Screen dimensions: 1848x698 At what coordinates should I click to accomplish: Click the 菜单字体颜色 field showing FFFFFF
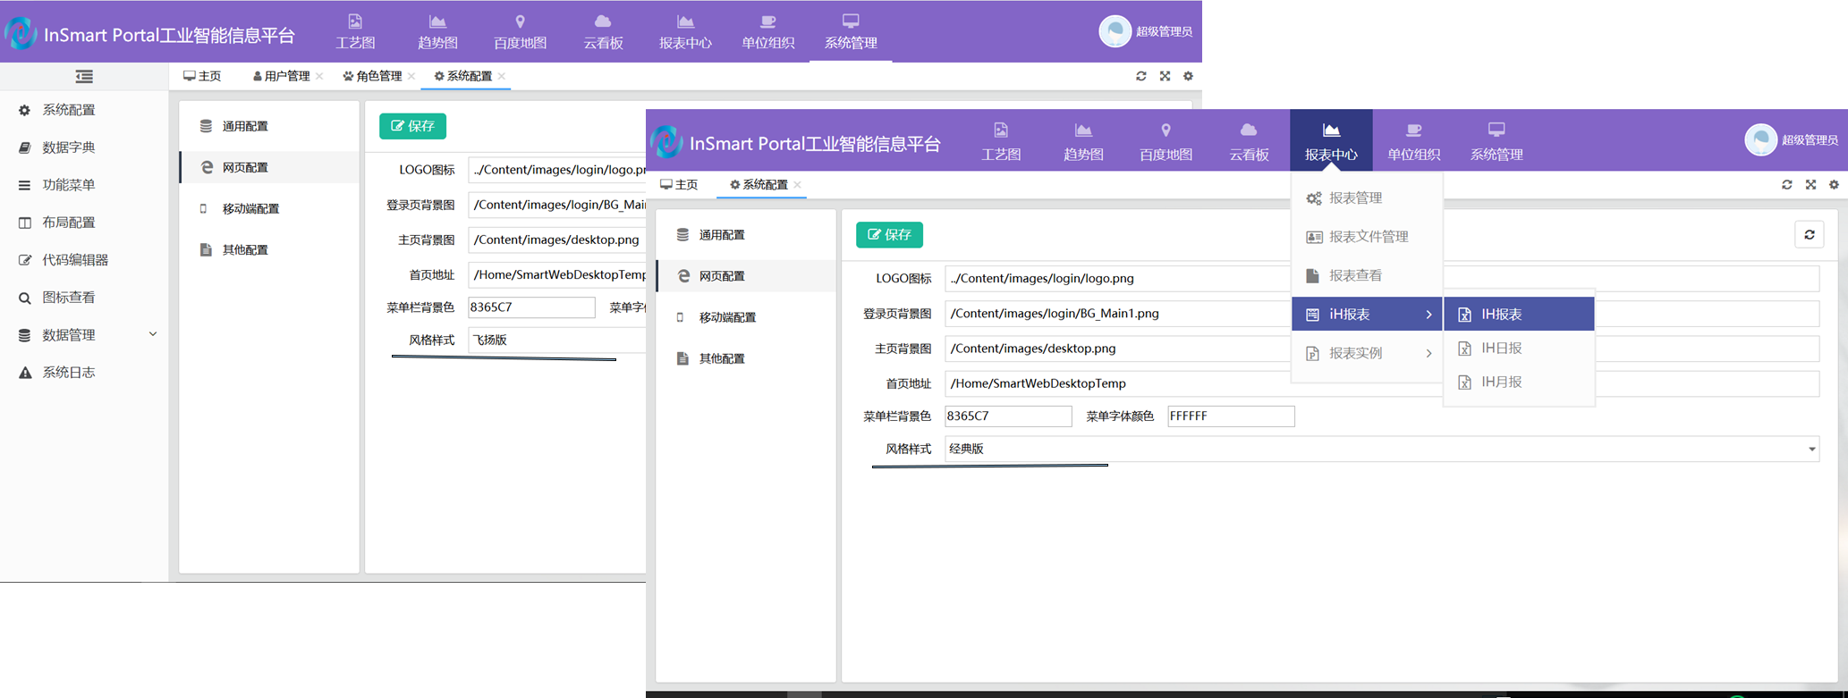click(x=1231, y=416)
